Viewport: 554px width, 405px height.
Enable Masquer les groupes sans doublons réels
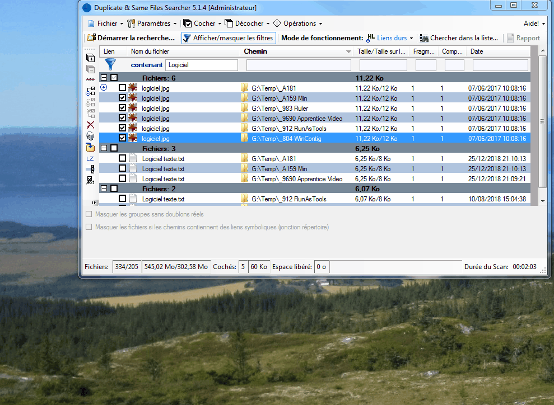(89, 214)
